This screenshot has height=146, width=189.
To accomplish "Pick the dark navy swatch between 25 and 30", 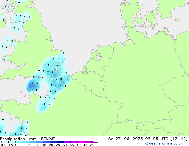I will click(x=60, y=142).
